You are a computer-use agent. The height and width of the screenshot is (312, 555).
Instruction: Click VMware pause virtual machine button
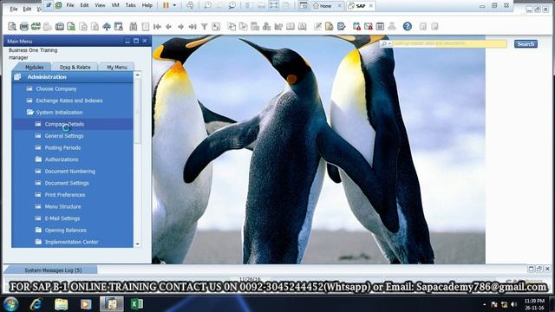click(x=166, y=5)
